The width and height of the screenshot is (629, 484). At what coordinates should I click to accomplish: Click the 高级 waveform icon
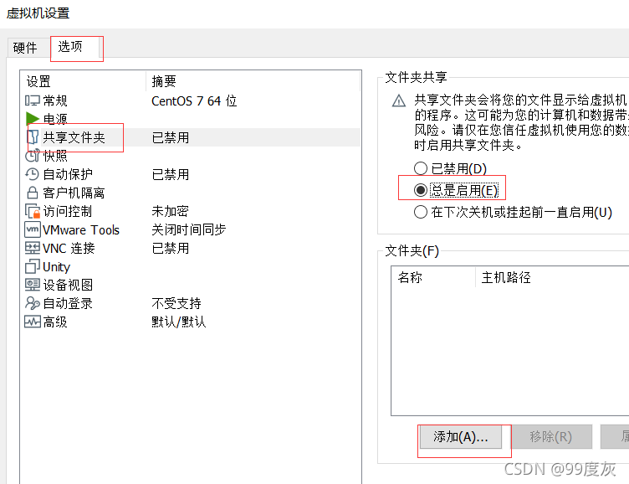[32, 322]
